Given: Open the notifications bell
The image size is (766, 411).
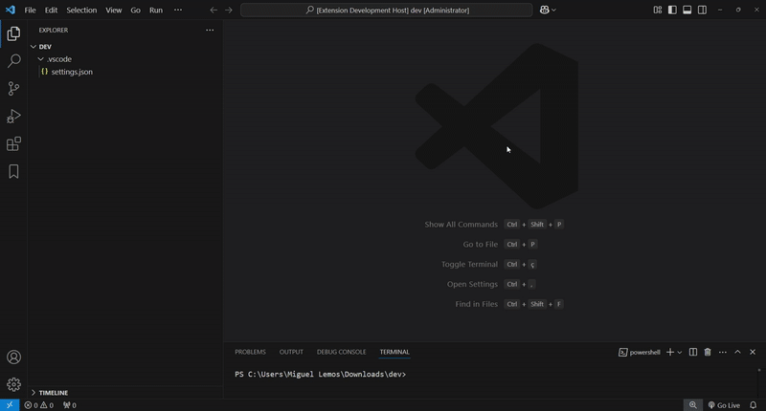Looking at the screenshot, I should [754, 405].
